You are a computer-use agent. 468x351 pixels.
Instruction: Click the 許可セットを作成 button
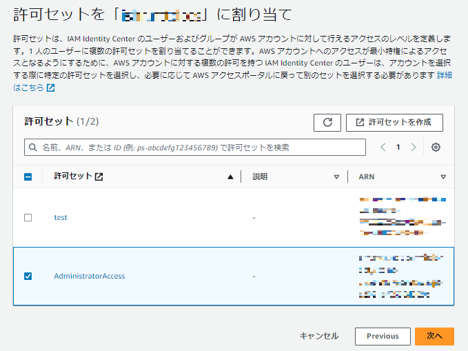[394, 122]
